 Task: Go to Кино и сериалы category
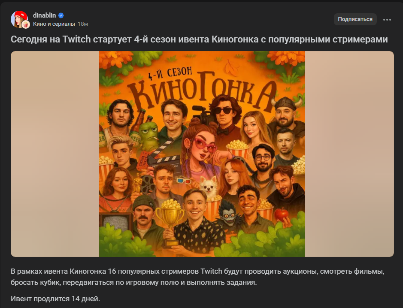pos(54,24)
